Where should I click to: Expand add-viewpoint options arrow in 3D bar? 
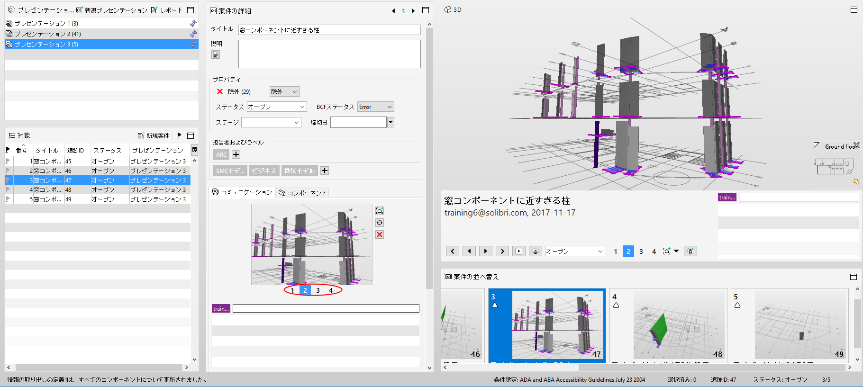(x=676, y=251)
